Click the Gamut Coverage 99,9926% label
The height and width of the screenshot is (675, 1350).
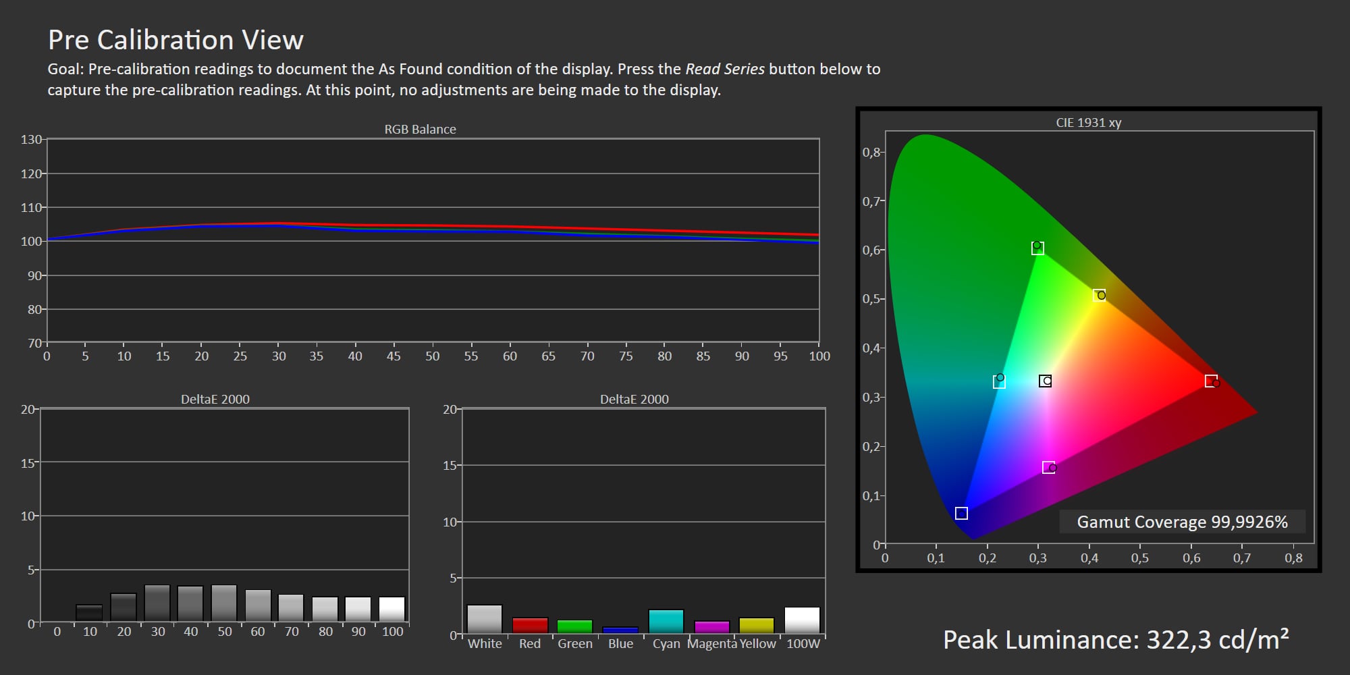(x=1182, y=522)
